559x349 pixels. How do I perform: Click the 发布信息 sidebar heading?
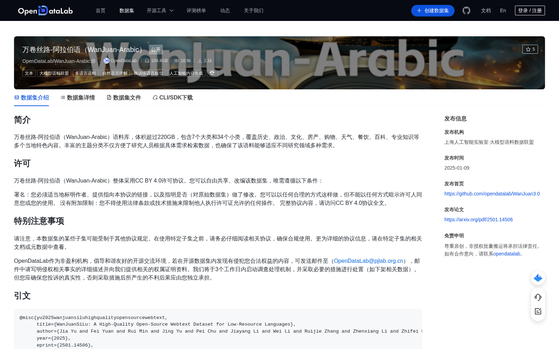pos(456,119)
